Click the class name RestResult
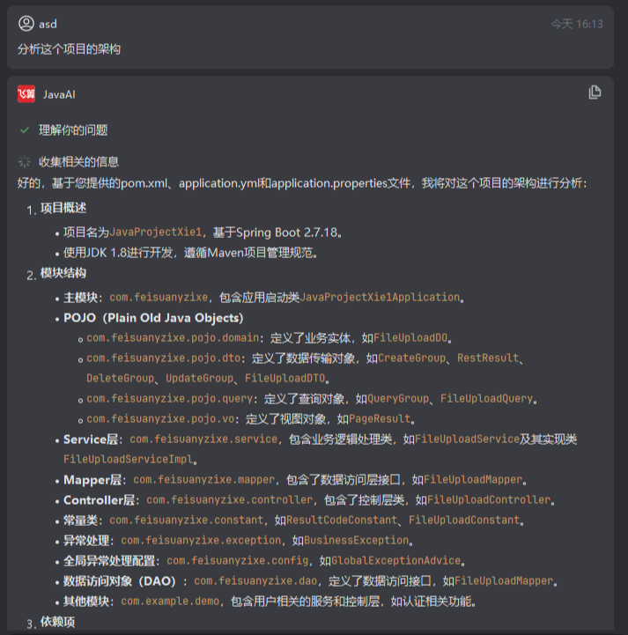628x635 pixels. 488,358
